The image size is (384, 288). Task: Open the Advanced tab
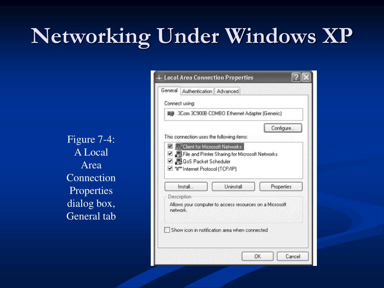[228, 91]
